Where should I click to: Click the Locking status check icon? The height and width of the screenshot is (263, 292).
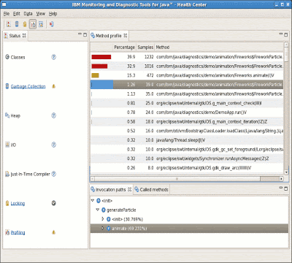(54, 203)
